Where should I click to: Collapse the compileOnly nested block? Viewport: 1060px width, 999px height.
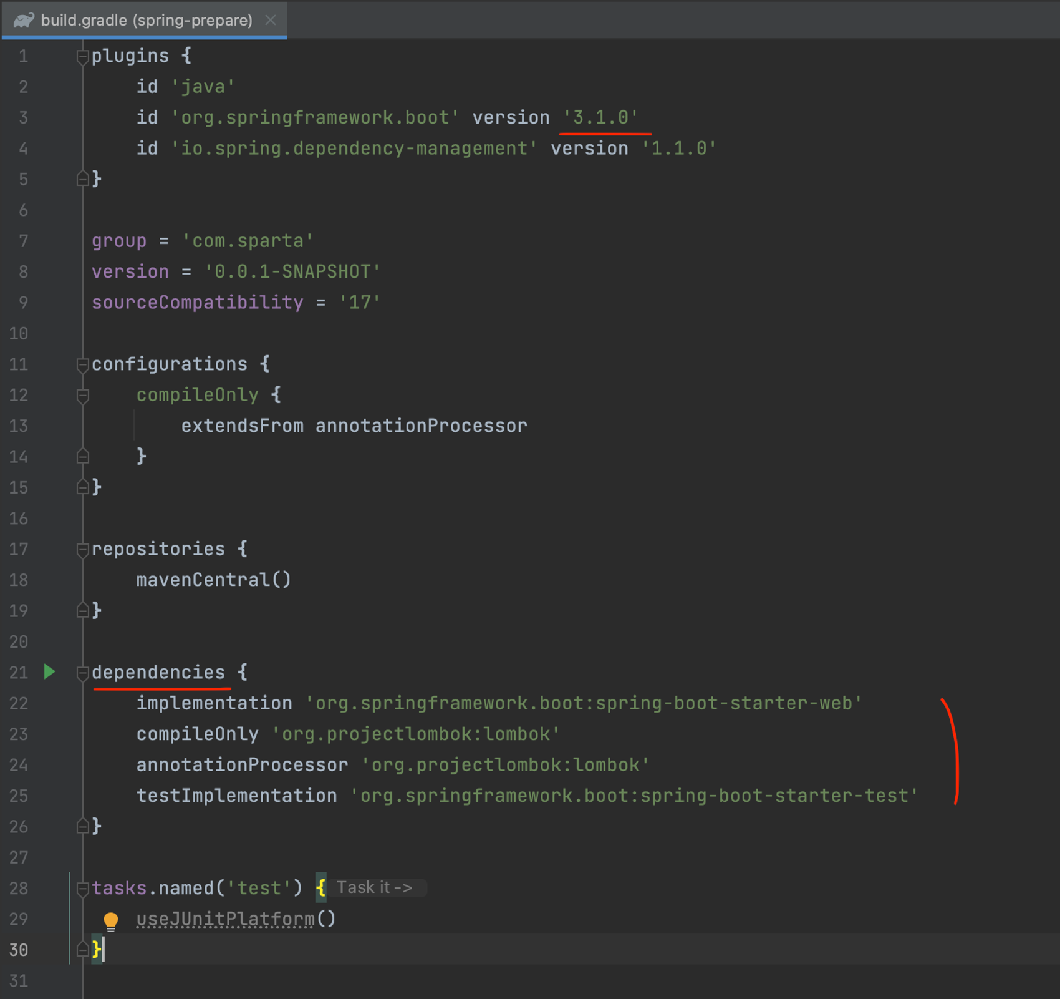[x=82, y=394]
